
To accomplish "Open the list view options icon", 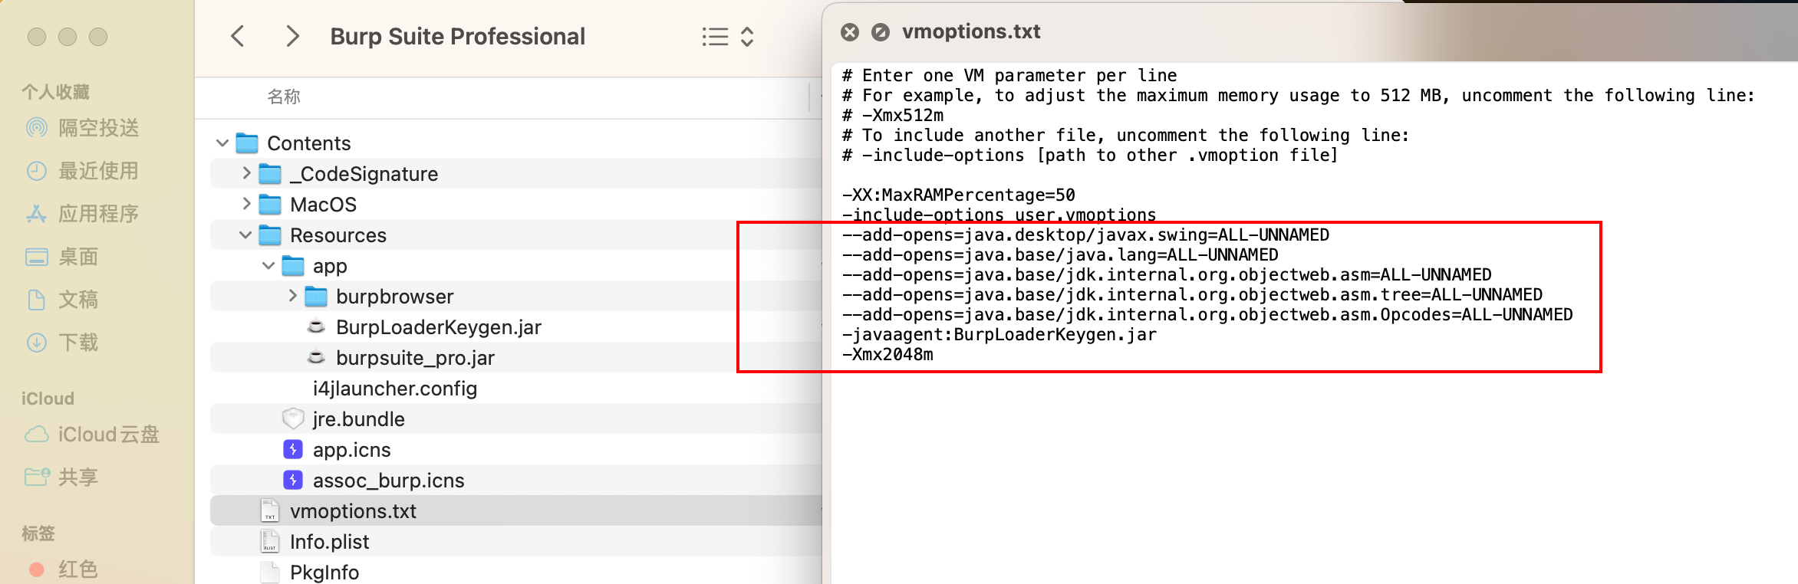I will (x=715, y=37).
